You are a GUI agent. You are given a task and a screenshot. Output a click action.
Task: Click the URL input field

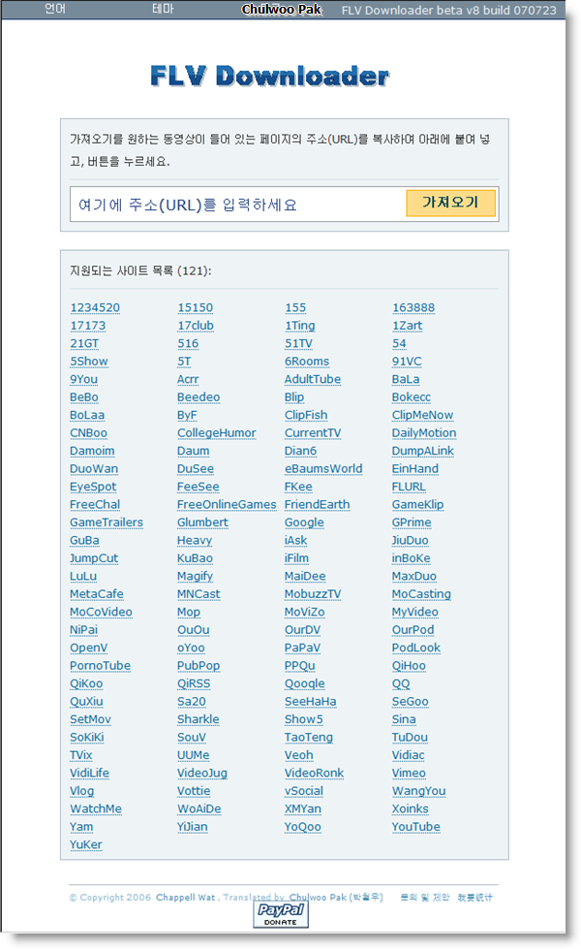tap(237, 205)
